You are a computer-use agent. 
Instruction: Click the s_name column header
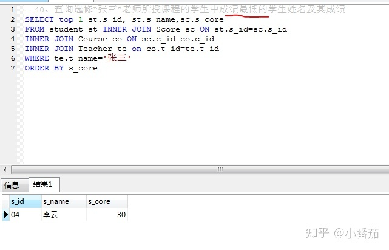pyautogui.click(x=64, y=201)
